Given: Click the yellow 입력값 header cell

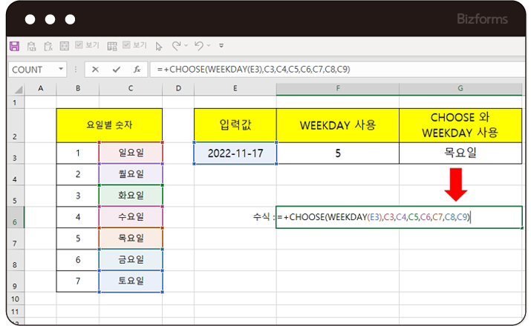Looking at the screenshot, I should (235, 125).
